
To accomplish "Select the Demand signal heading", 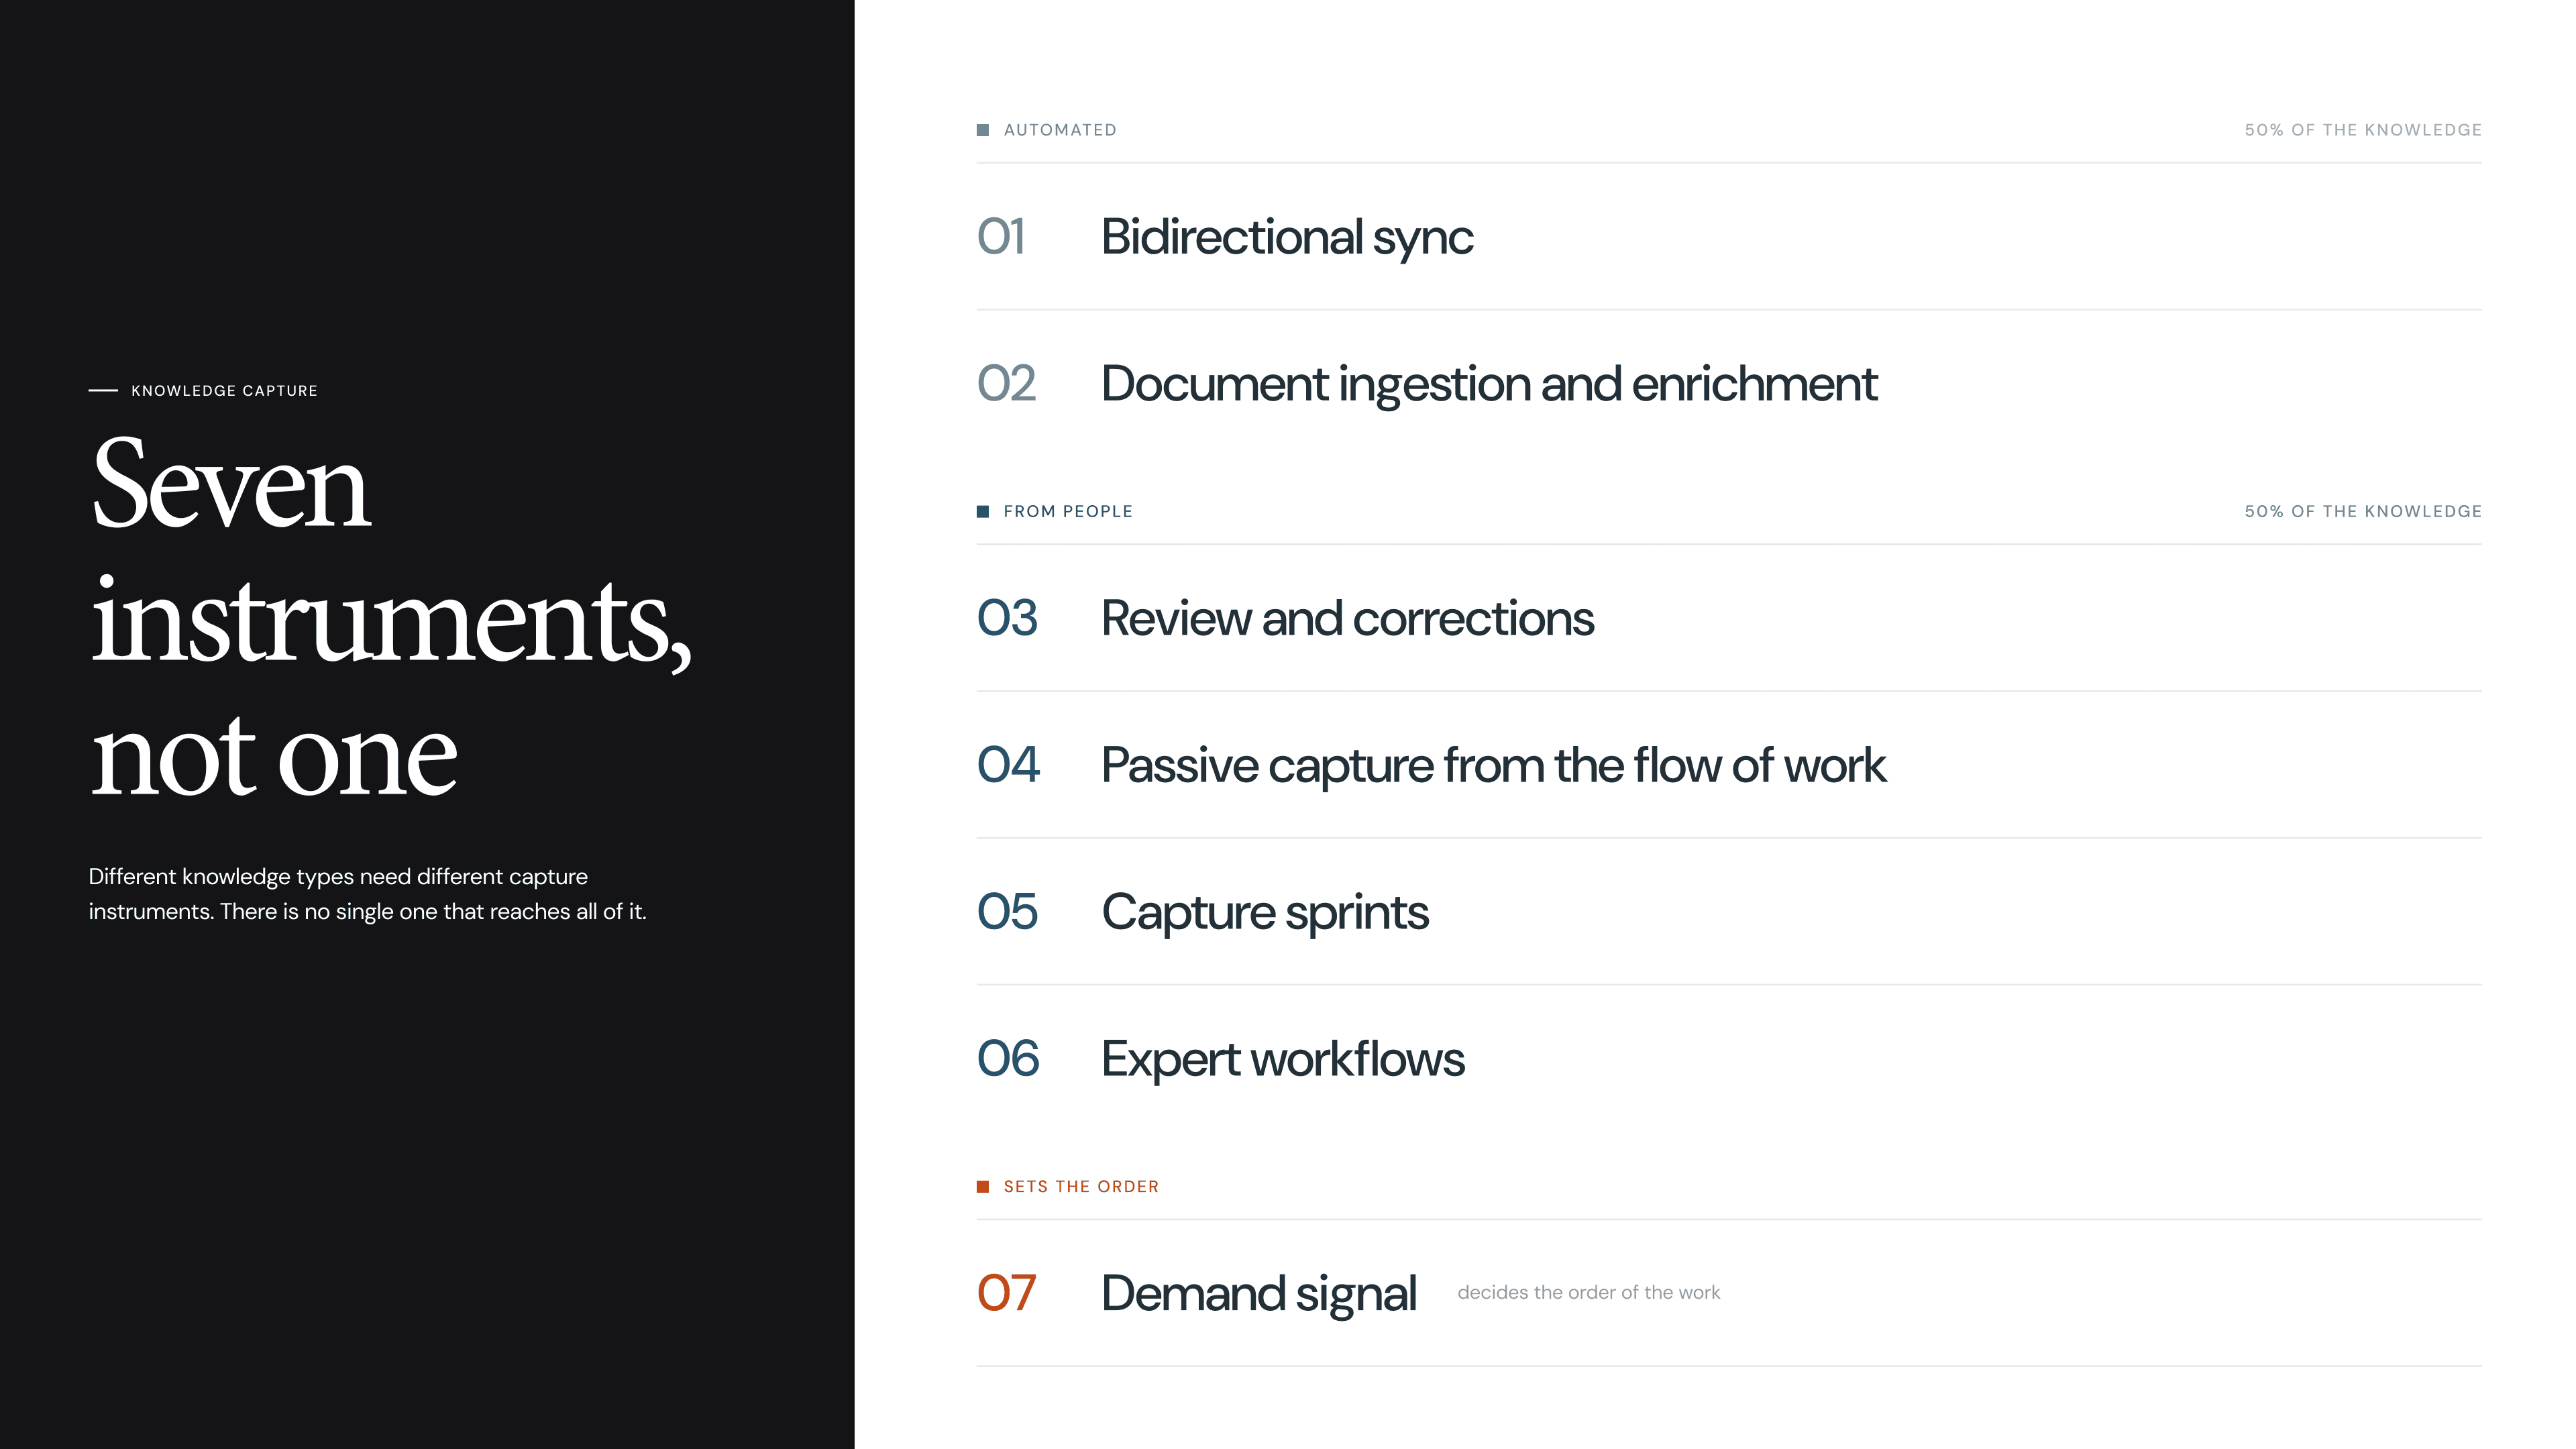I will coord(1258,1294).
